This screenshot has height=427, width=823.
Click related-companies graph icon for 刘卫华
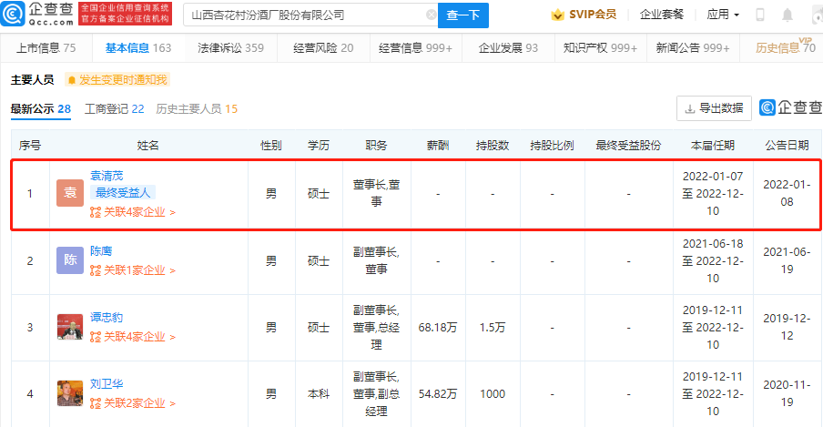[x=95, y=403]
